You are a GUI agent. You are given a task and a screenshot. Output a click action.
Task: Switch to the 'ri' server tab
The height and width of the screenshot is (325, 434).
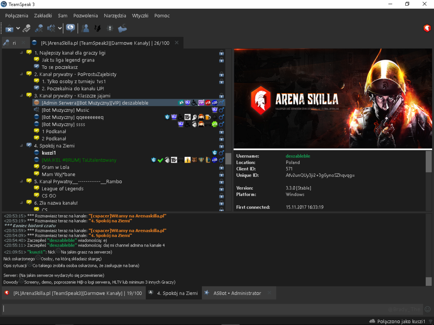14,43
